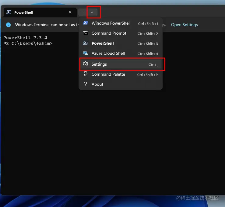Follow the Open Settings link
This screenshot has width=225, height=207.
tap(184, 25)
